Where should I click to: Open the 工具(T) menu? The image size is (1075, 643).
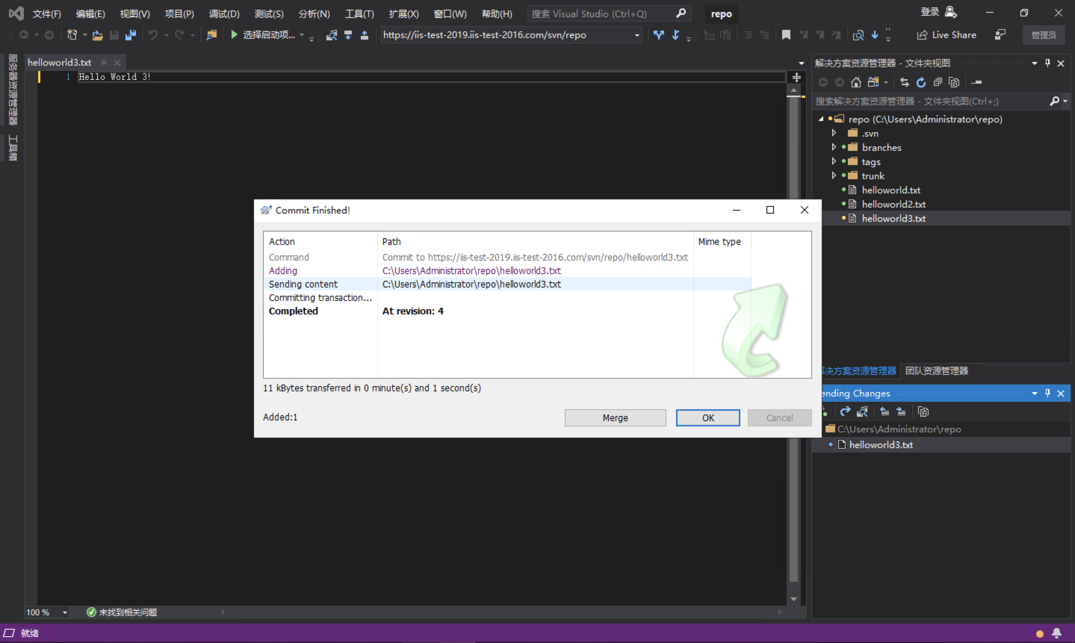[359, 14]
